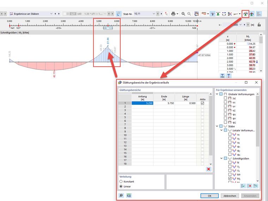Click the select all checkmarks icon

[x=243, y=186]
